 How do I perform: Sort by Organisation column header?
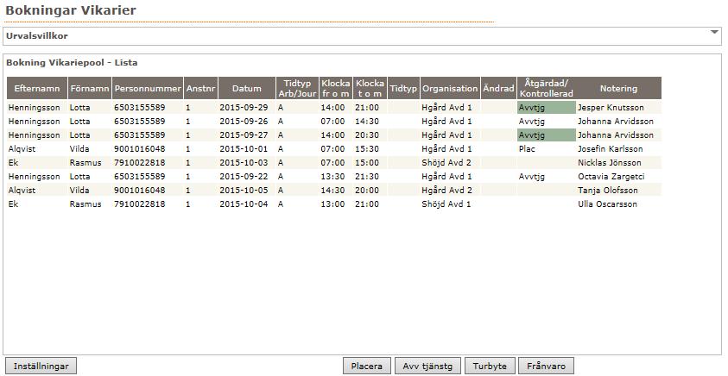point(450,88)
